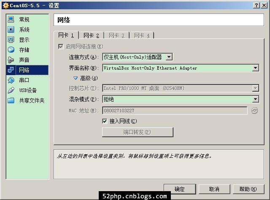Click the 帮助 button

[x=248, y=189]
